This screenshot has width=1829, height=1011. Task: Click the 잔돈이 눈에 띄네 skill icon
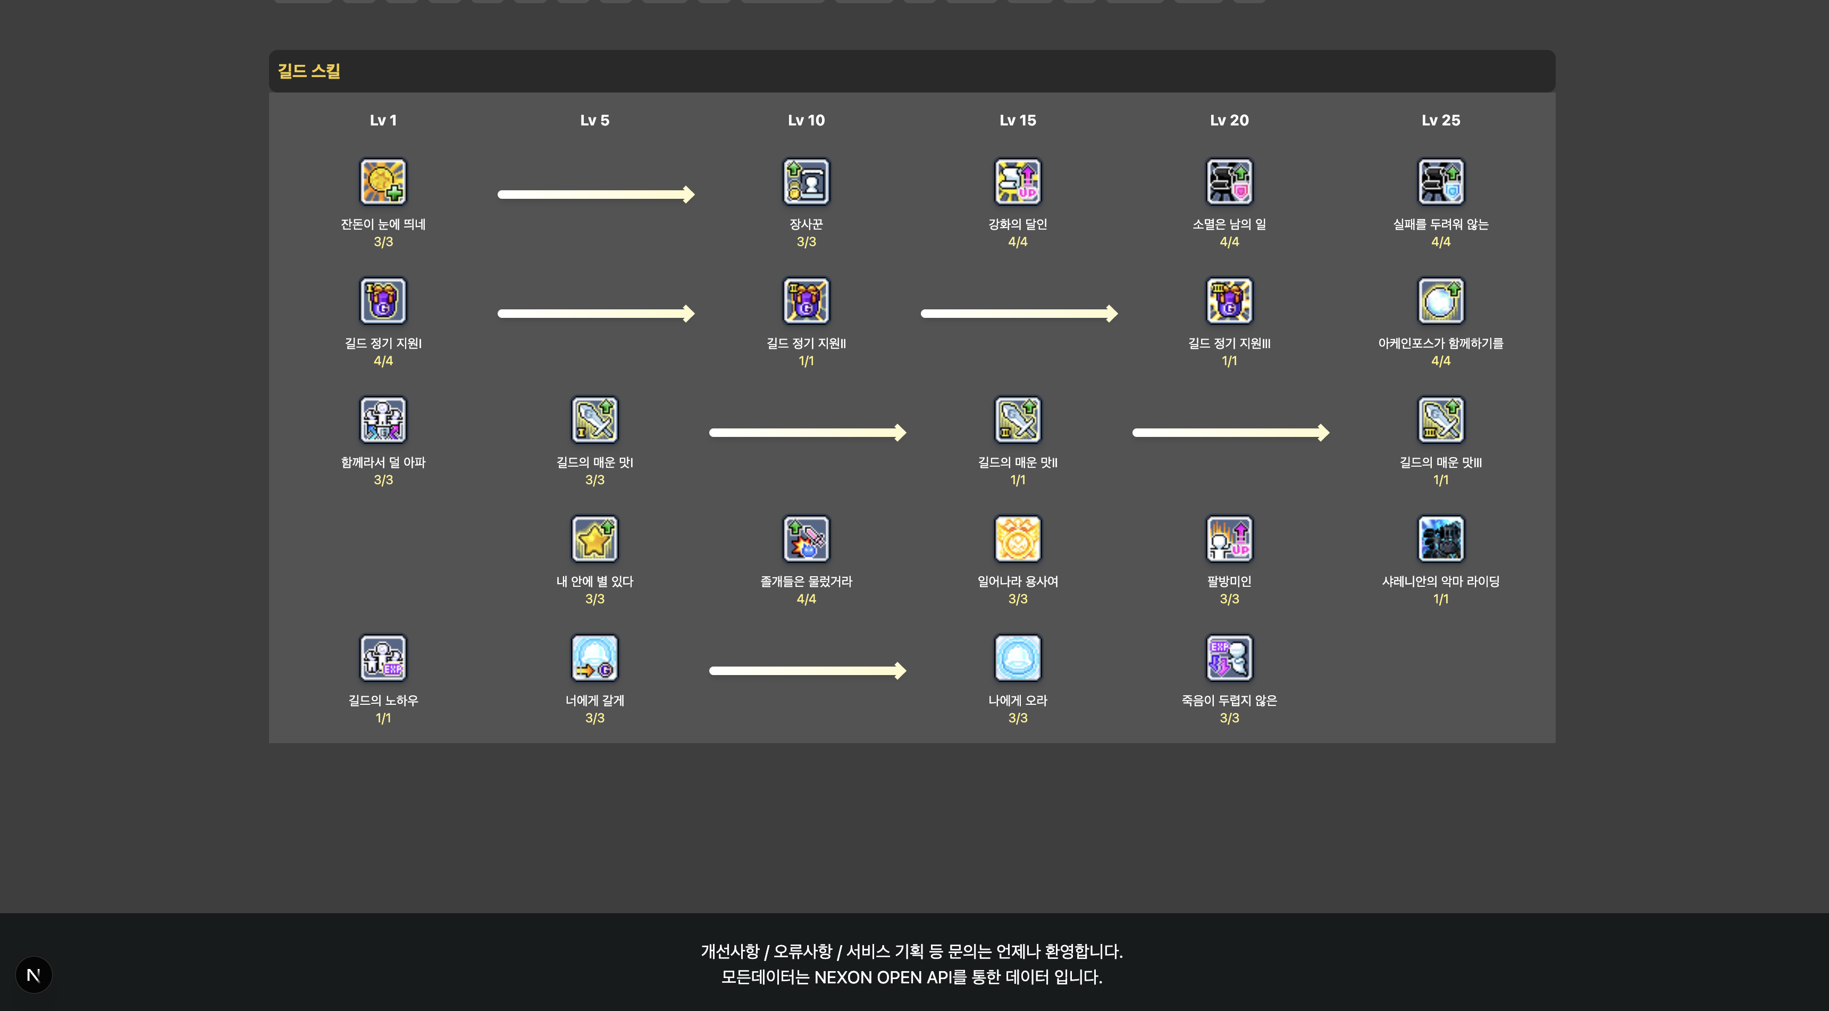[x=383, y=181]
